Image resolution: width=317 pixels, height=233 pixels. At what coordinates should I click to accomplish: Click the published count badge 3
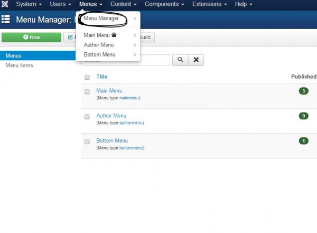pyautogui.click(x=303, y=91)
